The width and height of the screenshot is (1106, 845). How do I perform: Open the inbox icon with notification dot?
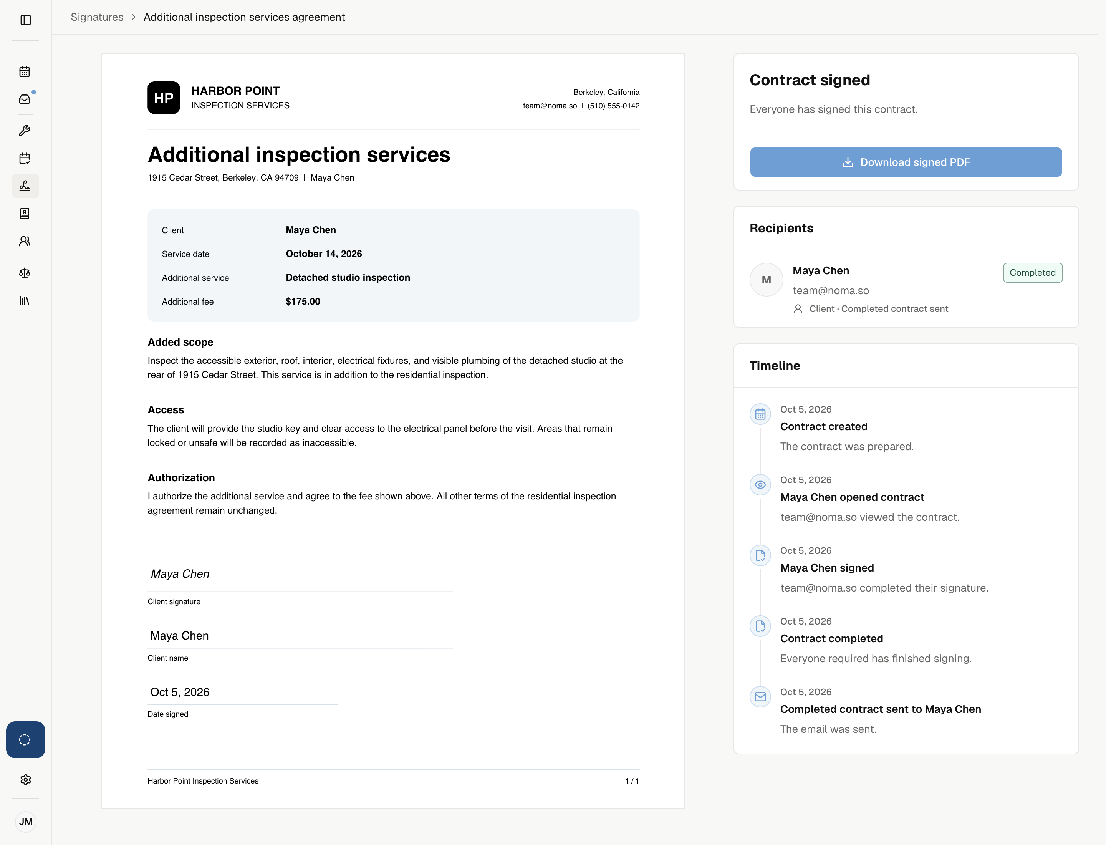[x=25, y=99]
